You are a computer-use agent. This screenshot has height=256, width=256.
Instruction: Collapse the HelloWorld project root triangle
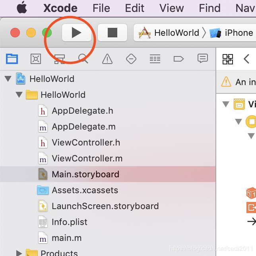pyautogui.click(x=8, y=79)
